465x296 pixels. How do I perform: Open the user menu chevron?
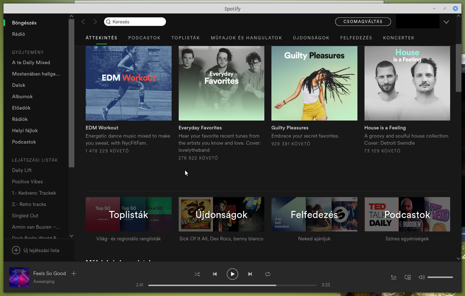click(446, 22)
